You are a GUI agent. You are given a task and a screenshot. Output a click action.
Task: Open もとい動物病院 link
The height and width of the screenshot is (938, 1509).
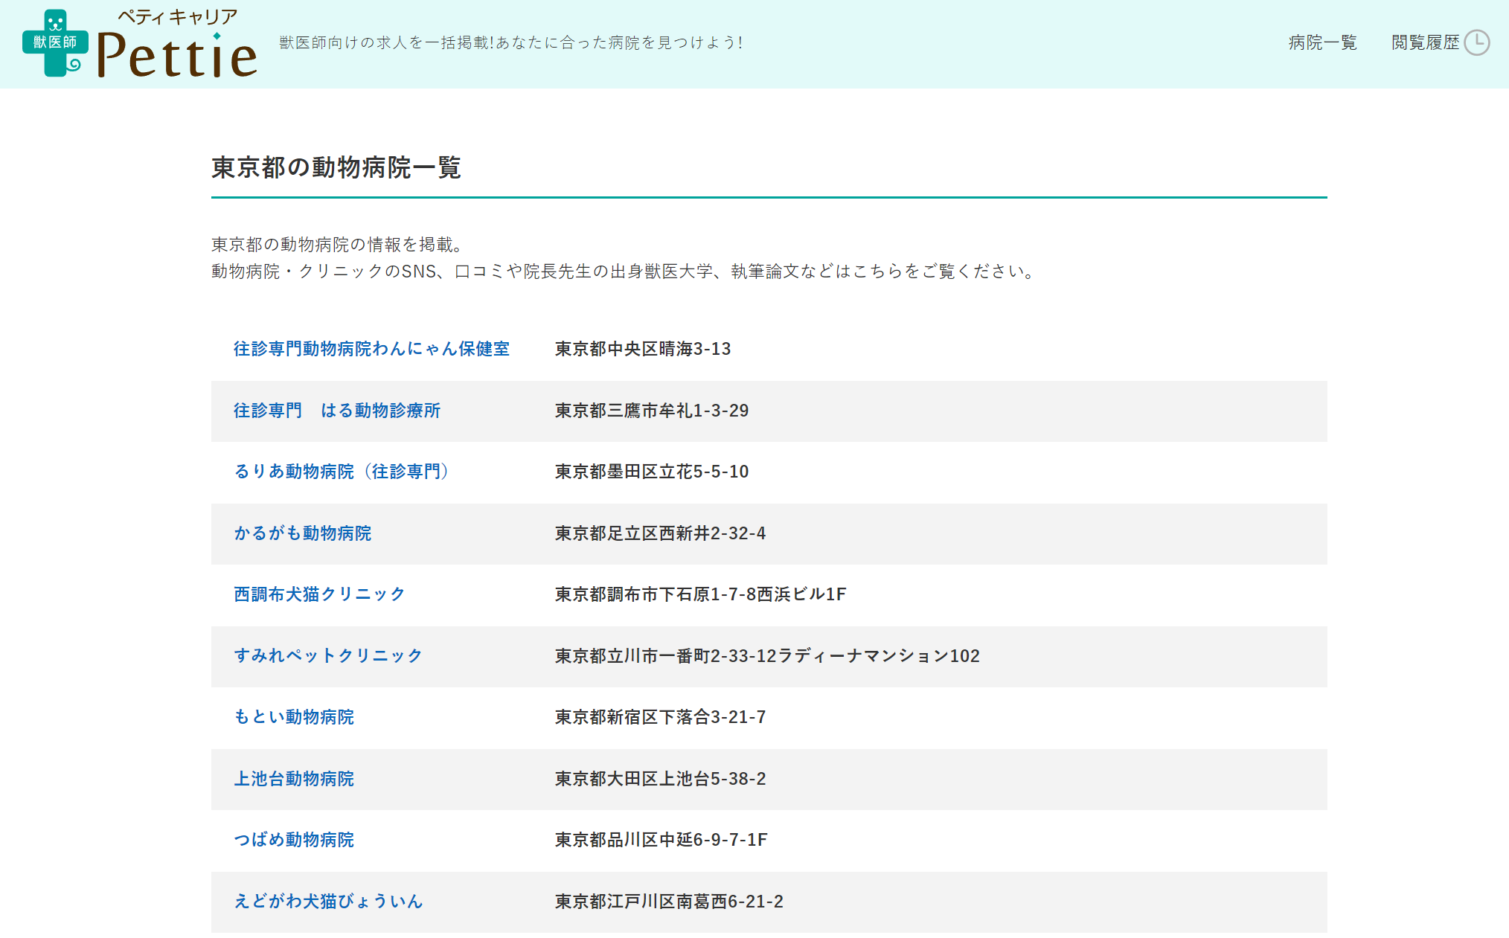point(294,717)
